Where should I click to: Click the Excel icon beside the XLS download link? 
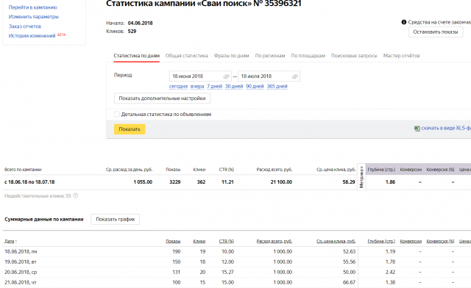(417, 129)
